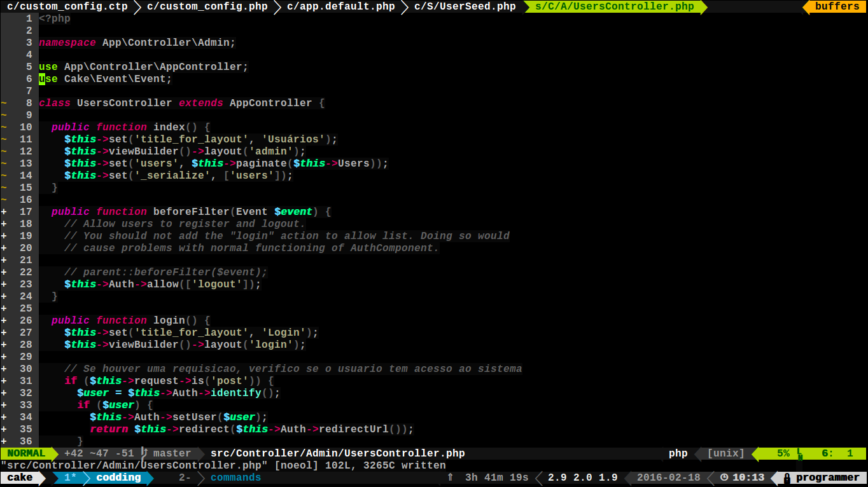This screenshot has height=487, width=868.
Task: Select the c/app.default.php buffer tab
Action: coord(340,6)
